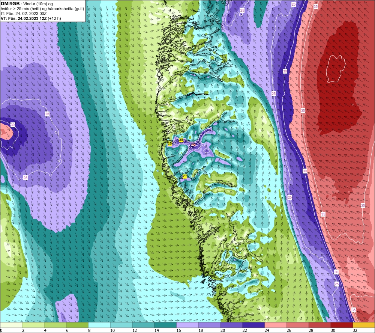Click the yellow gust marker labeled 35
375x333 pixels.
[x=181, y=140]
